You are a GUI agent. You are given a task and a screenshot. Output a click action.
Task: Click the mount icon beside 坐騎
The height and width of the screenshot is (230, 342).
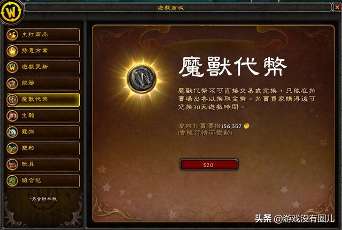click(x=12, y=116)
